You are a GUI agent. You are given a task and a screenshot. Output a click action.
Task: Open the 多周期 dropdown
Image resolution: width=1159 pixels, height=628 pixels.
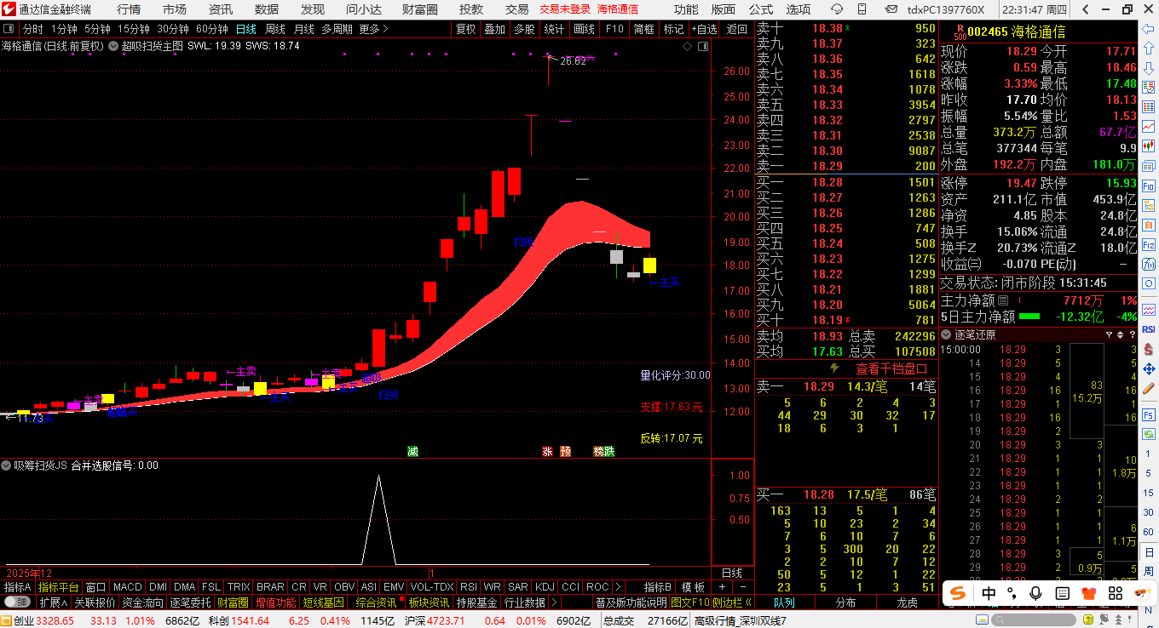point(337,28)
